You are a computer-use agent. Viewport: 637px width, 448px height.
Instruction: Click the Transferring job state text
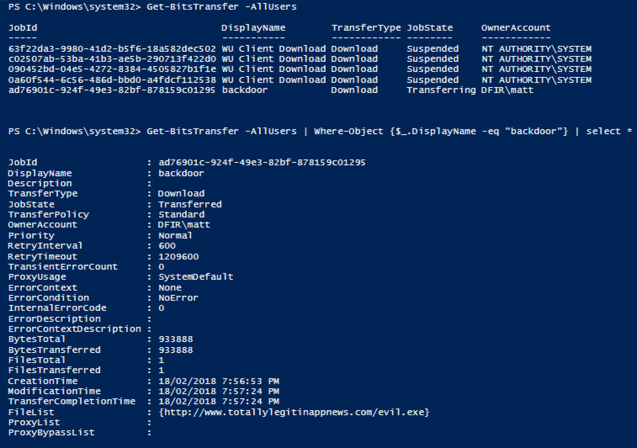pyautogui.click(x=441, y=90)
